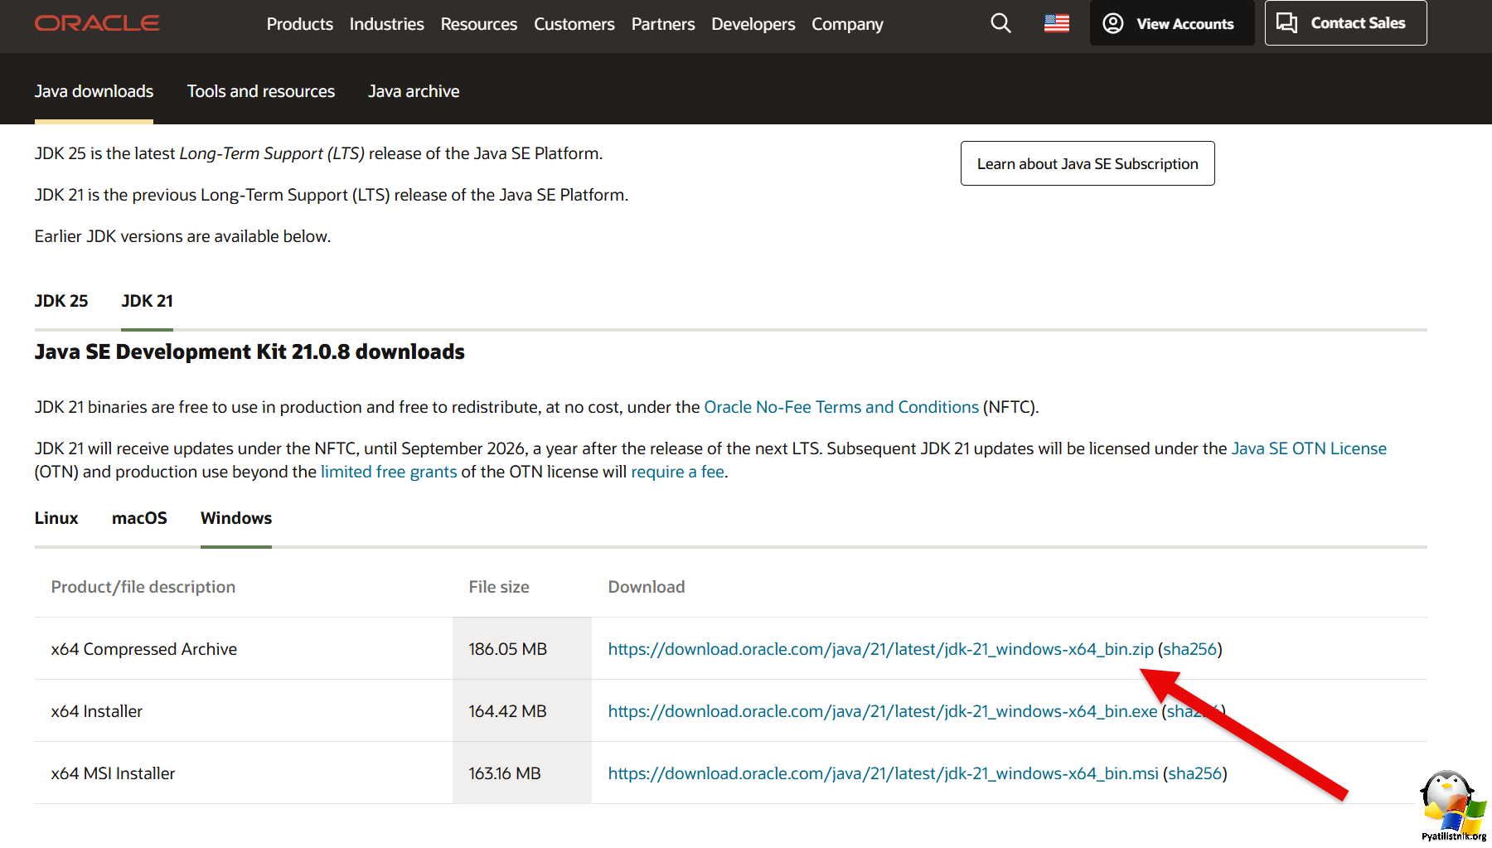1492x848 pixels.
Task: Open Oracle No-Fee Terms and Conditions link
Action: point(840,407)
